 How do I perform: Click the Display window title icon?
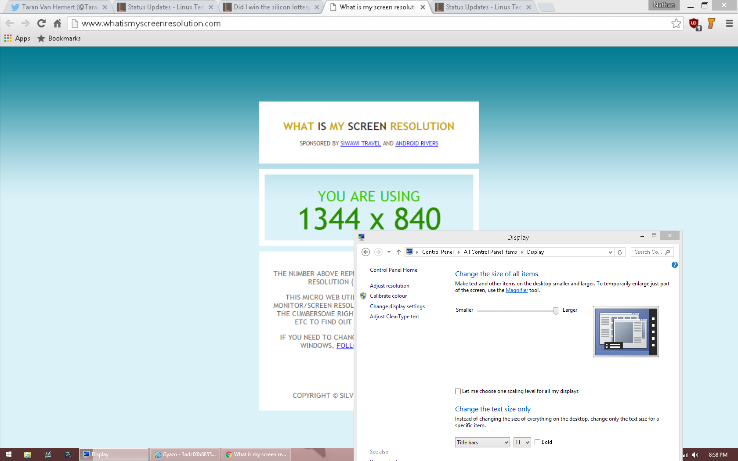pyautogui.click(x=362, y=237)
